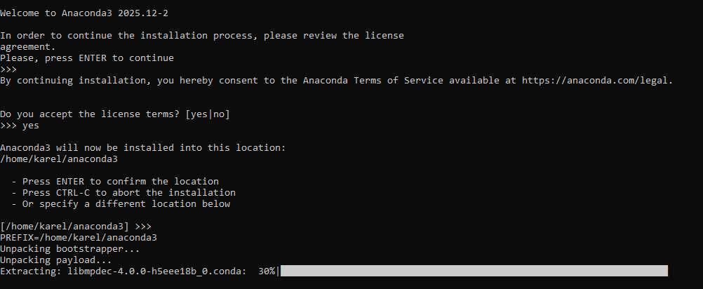Click the typed "yes" response
This screenshot has height=289, width=703.
pos(31,125)
